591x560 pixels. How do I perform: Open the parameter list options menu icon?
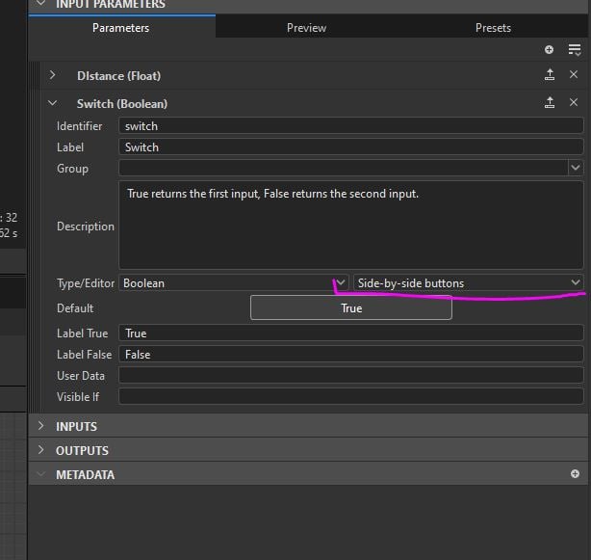pos(574,49)
